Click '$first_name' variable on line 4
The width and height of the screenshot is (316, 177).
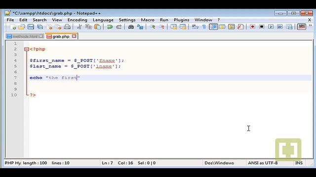(x=47, y=60)
